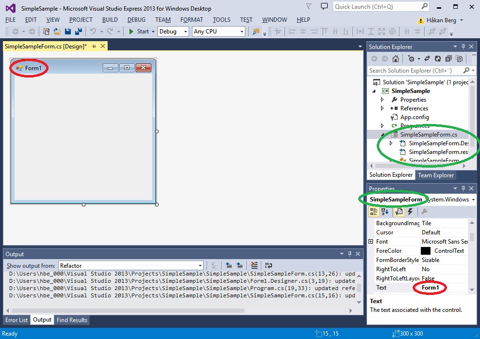Toggle Word Wrap in Output window

point(269,265)
